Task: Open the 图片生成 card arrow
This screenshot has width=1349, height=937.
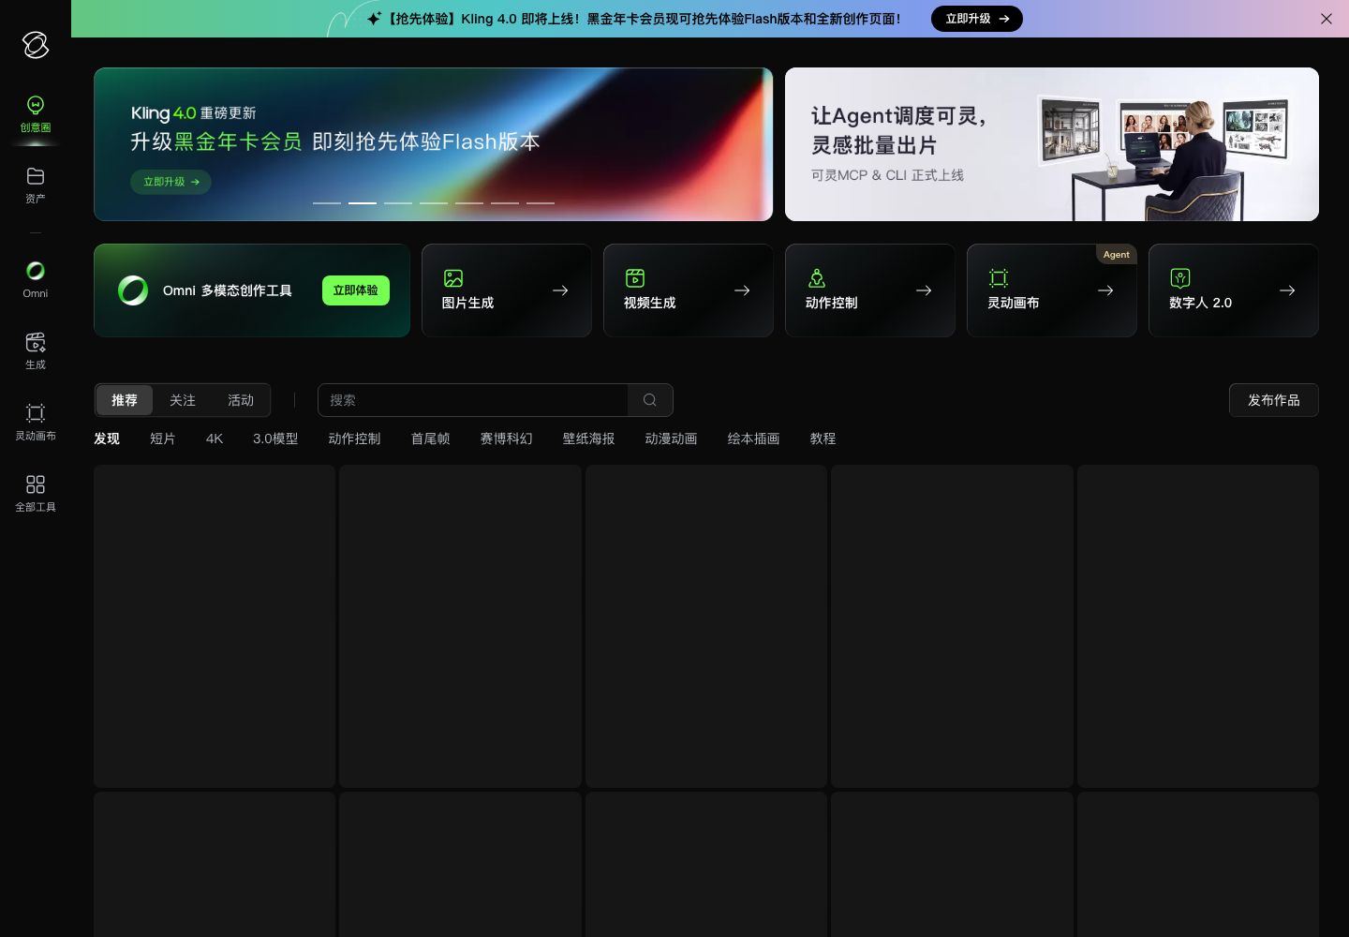Action: (x=560, y=290)
